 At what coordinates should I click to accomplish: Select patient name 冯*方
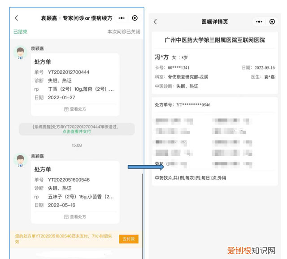[161, 57]
